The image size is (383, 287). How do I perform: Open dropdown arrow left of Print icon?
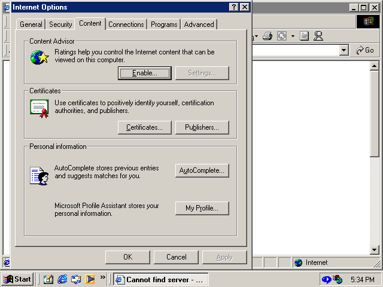pyautogui.click(x=256, y=36)
